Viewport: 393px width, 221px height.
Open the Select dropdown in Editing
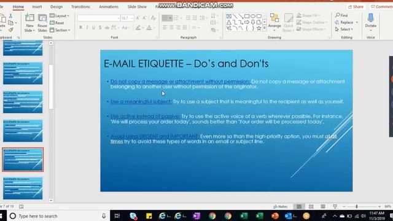tap(344, 29)
